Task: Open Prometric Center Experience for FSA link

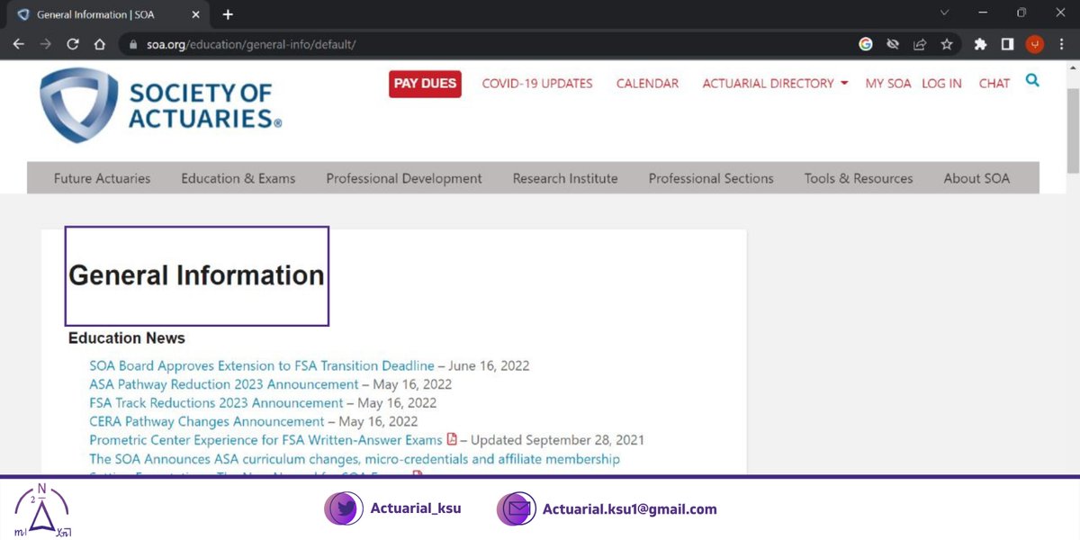Action: 265,440
